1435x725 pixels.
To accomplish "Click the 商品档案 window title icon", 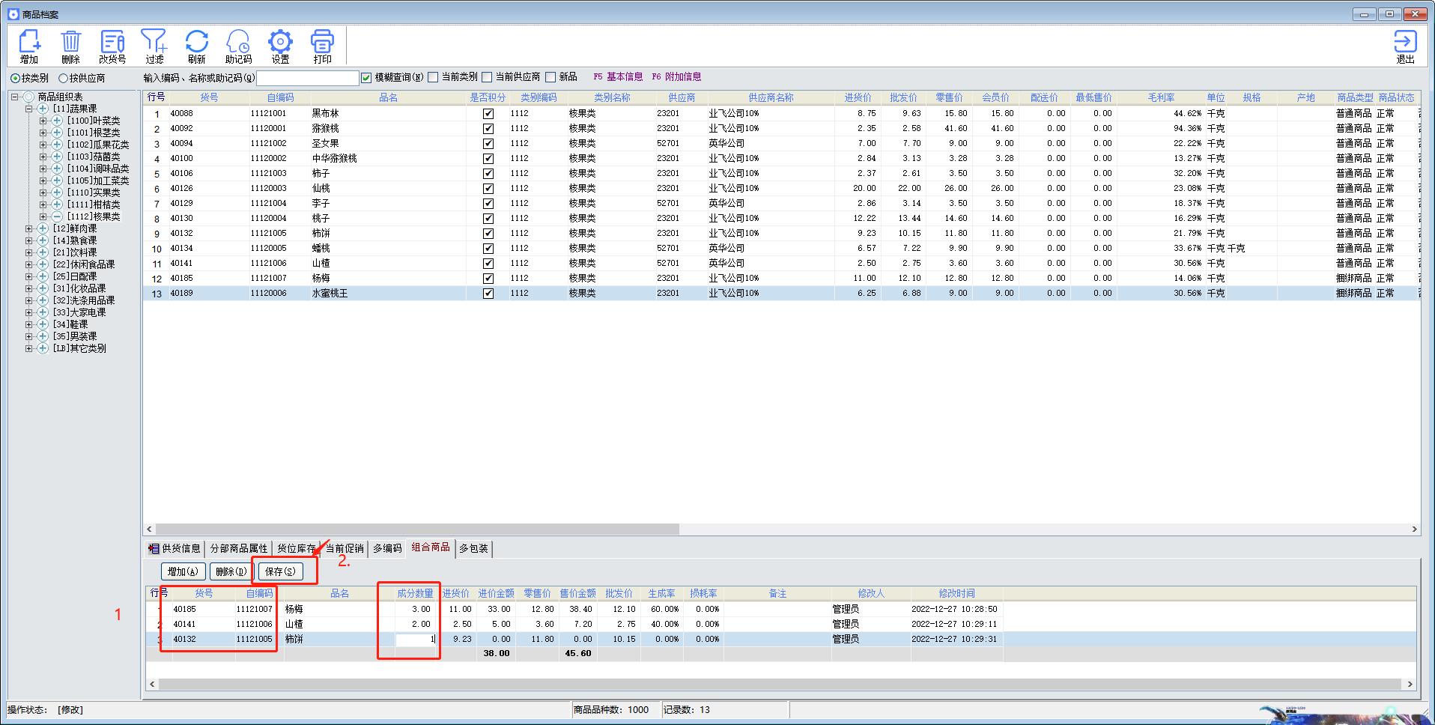I will (x=13, y=14).
